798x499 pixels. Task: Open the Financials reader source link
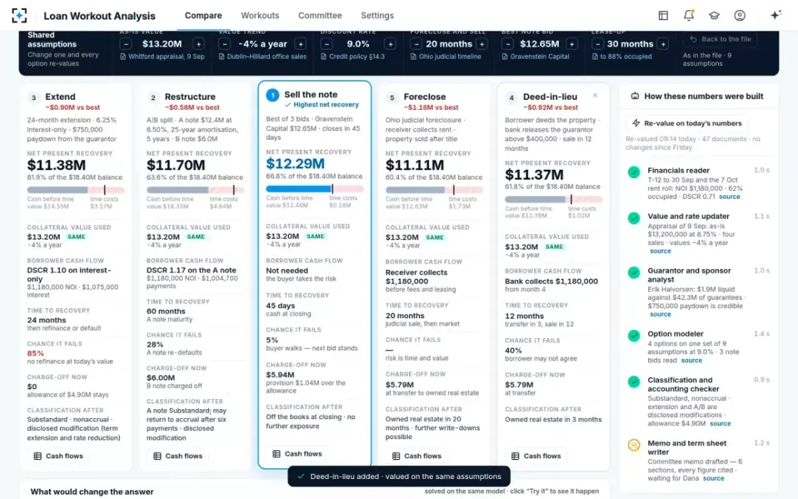point(730,197)
